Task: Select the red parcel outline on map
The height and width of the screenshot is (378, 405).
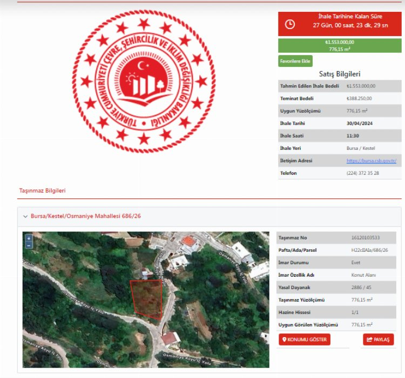Action: pyautogui.click(x=148, y=299)
